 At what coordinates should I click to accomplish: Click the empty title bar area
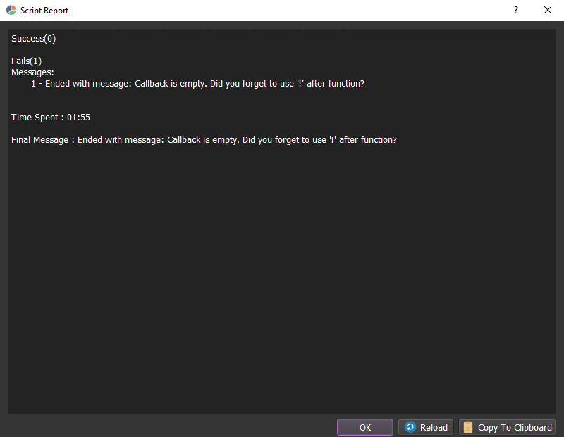(x=282, y=11)
